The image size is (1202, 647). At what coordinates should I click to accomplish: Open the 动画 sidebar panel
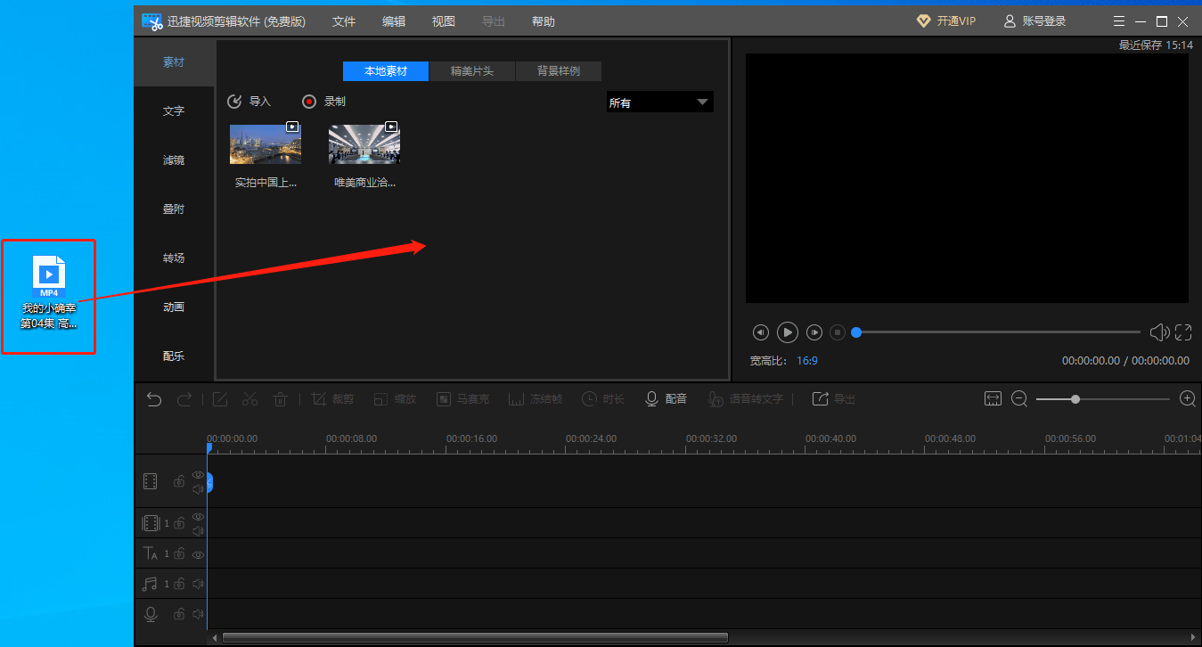click(174, 307)
